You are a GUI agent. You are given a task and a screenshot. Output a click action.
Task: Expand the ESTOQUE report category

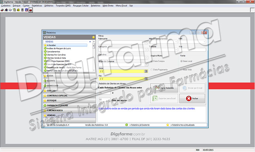69,100
